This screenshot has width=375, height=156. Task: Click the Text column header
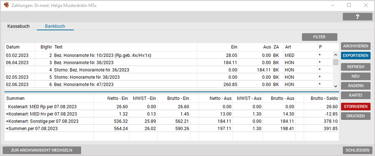coord(125,47)
